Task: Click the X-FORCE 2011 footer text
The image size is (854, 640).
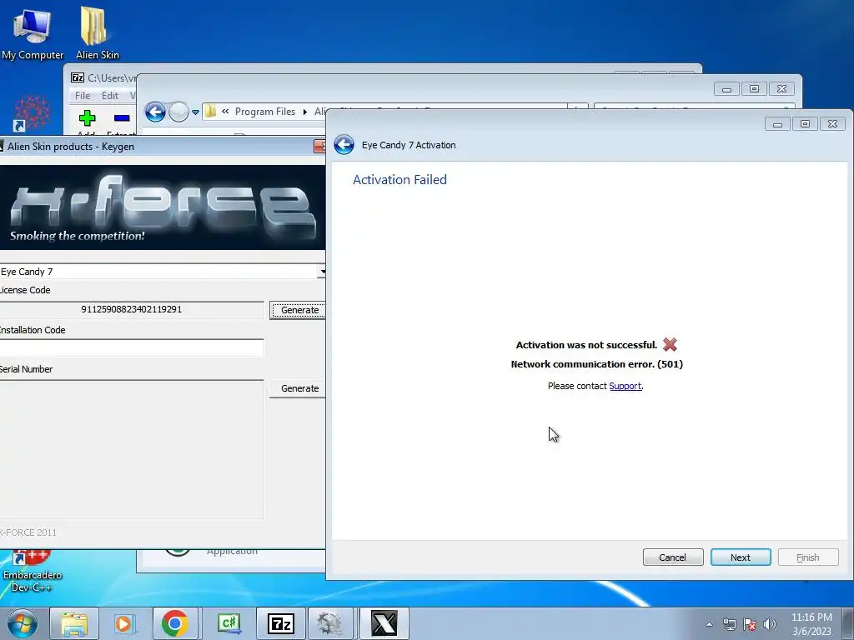Action: 28,532
